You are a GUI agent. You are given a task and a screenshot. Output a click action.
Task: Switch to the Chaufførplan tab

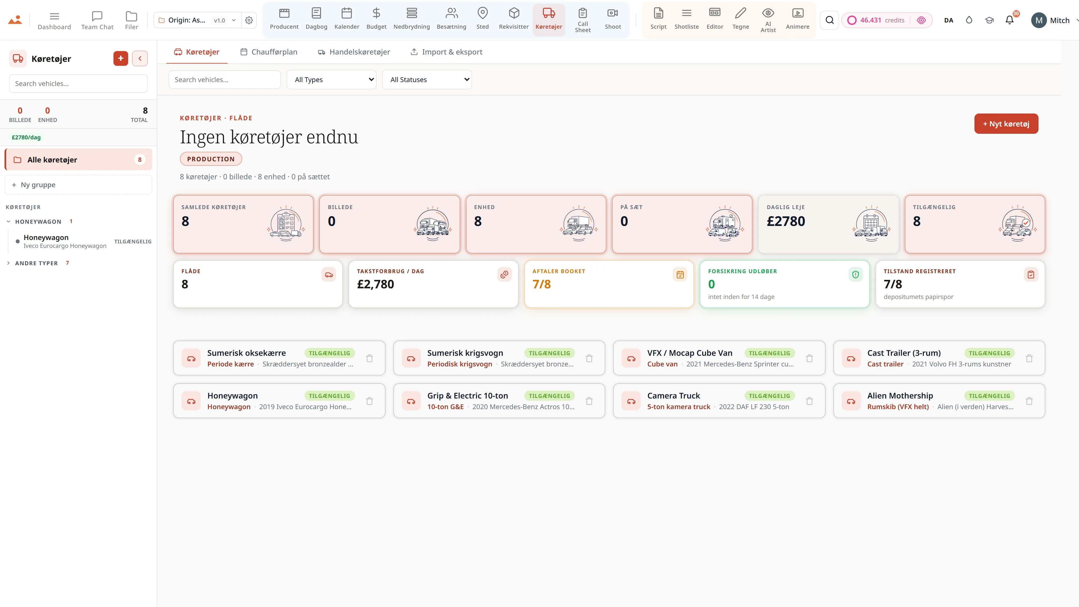tap(269, 52)
